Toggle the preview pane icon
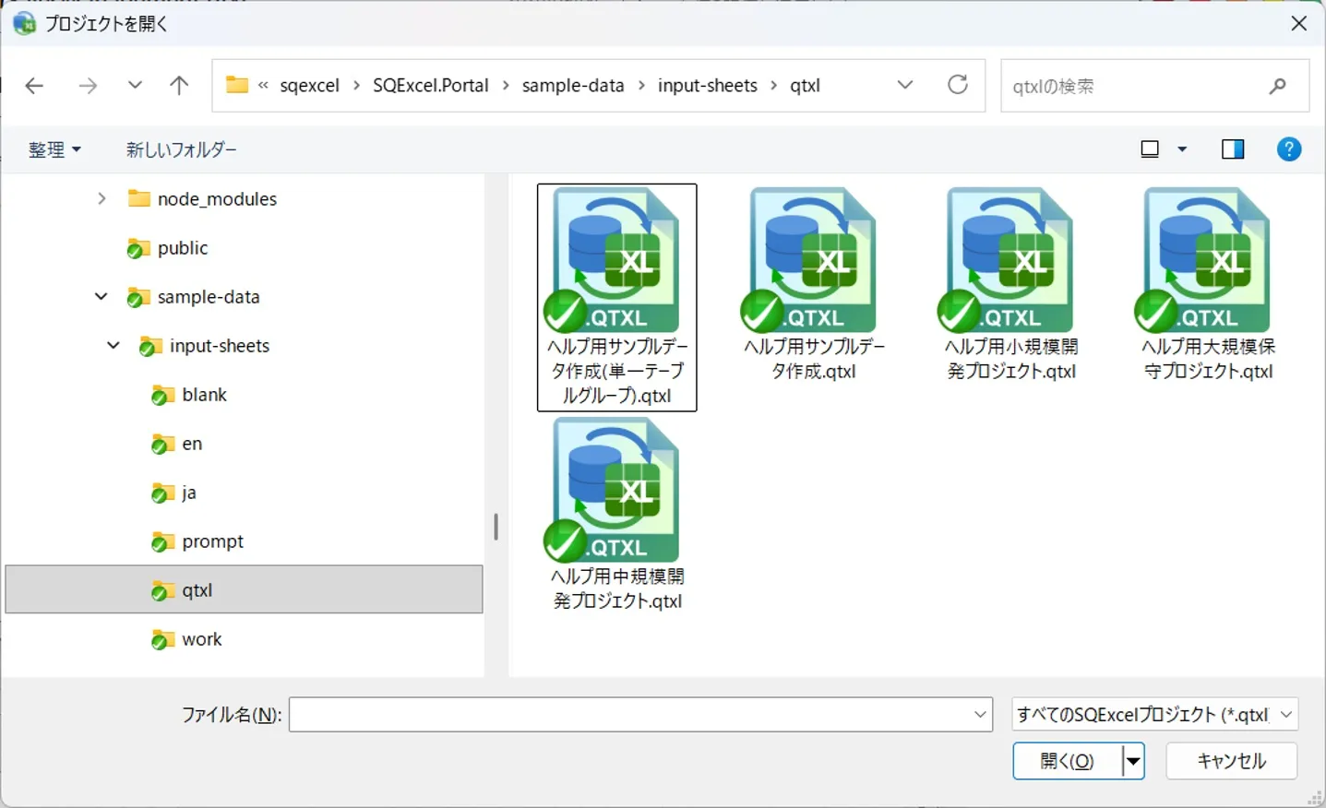This screenshot has height=808, width=1326. point(1233,149)
